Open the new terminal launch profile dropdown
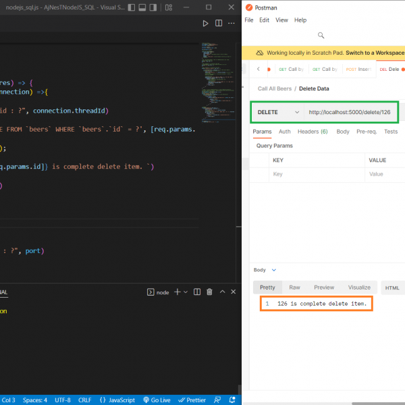This screenshot has width=405, height=405. [x=186, y=292]
